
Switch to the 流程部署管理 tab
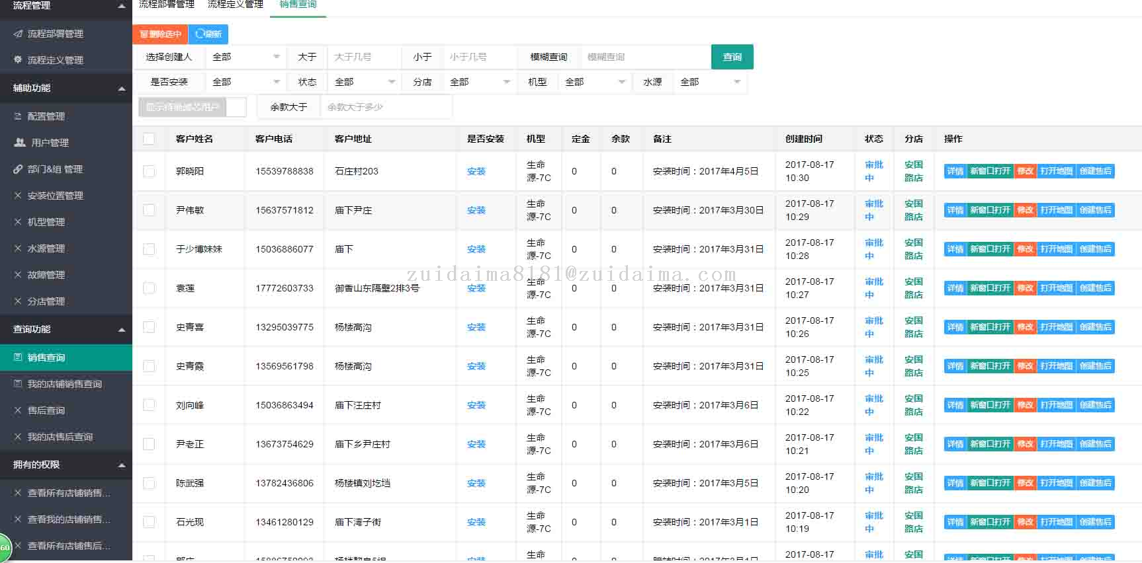click(x=166, y=5)
